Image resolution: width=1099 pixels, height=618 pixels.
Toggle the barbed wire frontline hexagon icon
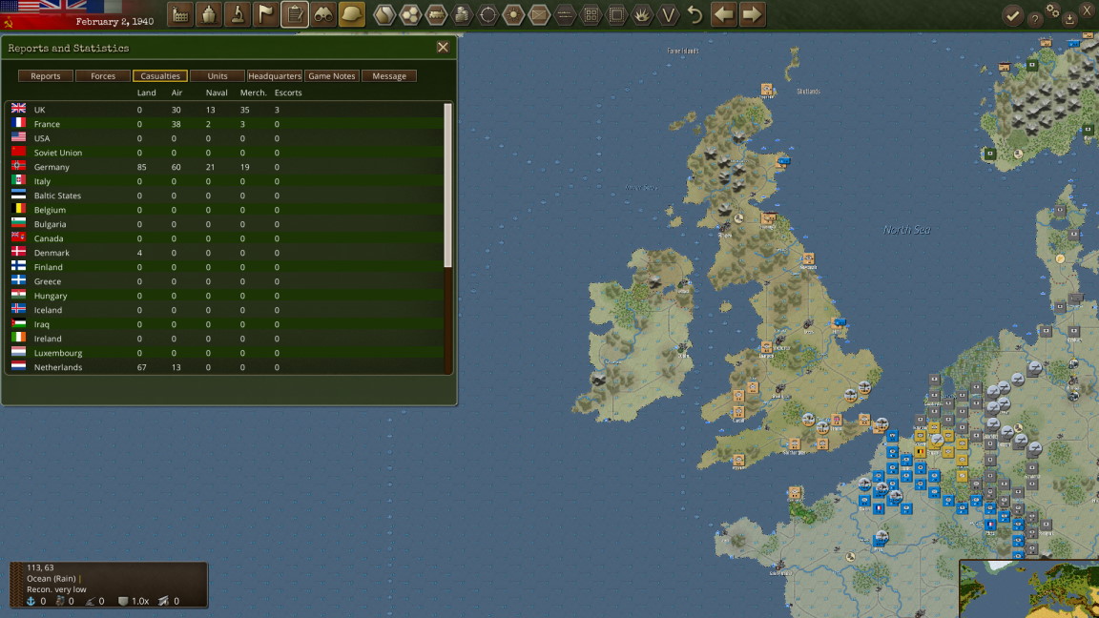[565, 14]
